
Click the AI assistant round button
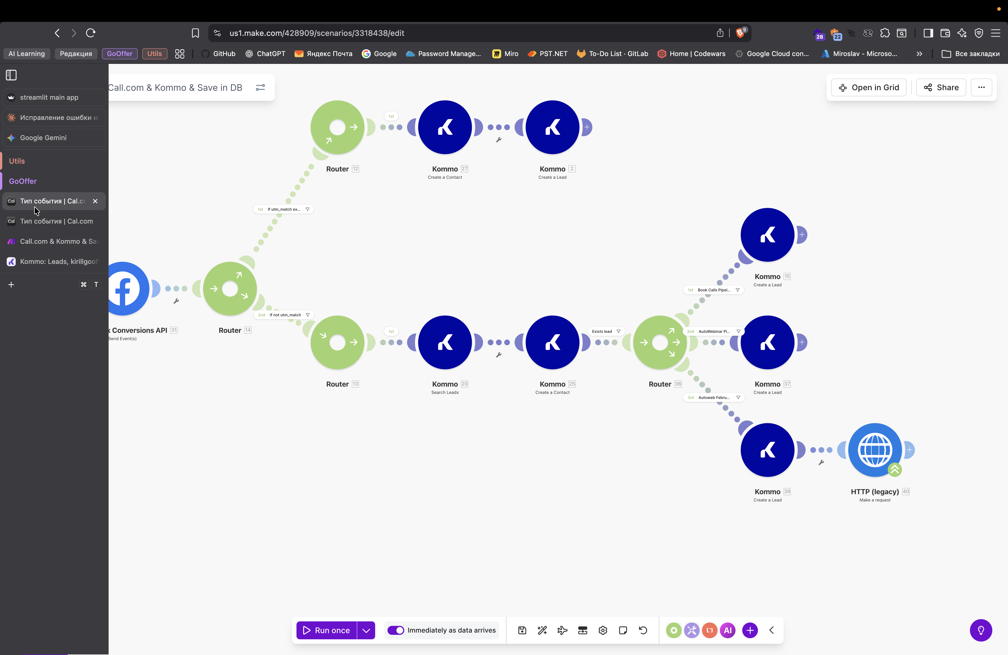pos(728,630)
